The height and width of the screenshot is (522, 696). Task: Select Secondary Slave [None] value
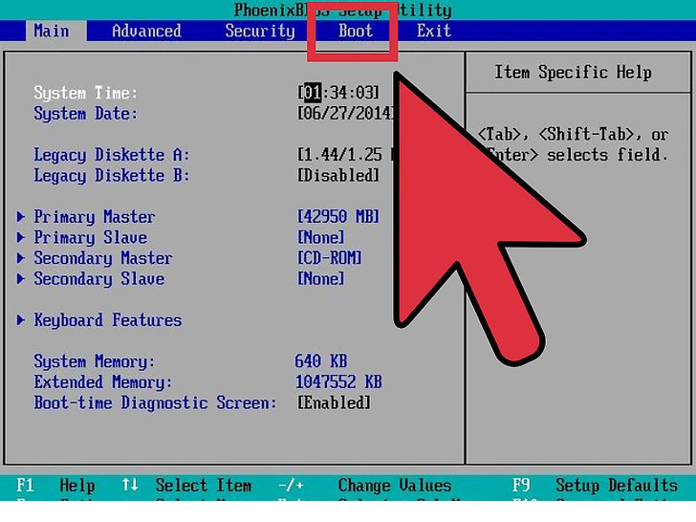321,279
